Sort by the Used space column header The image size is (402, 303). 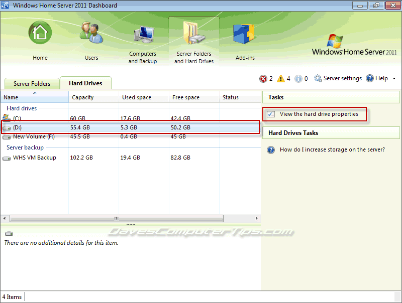(144, 97)
